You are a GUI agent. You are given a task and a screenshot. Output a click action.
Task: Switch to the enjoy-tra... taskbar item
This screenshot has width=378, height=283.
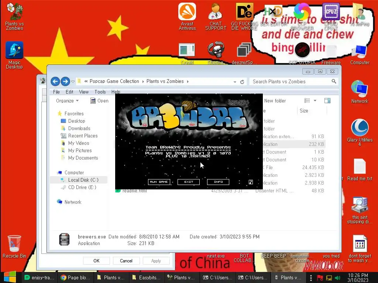(39, 278)
